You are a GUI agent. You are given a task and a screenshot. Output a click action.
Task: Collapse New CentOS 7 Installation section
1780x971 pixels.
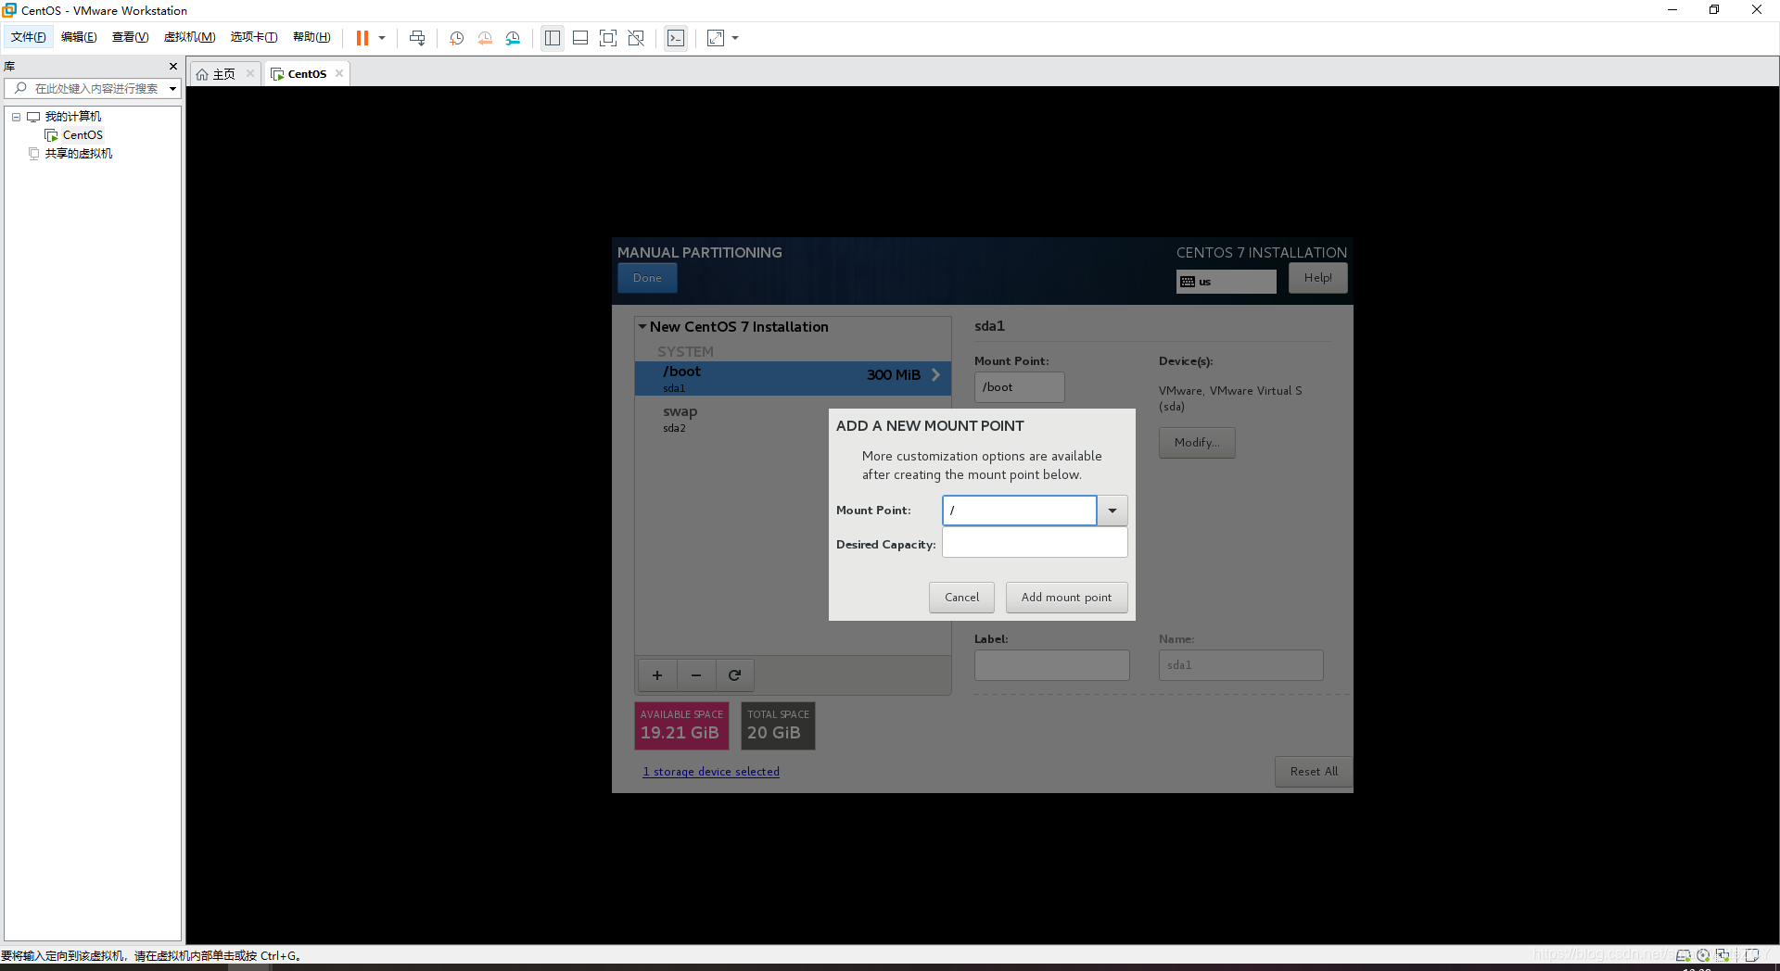[642, 326]
